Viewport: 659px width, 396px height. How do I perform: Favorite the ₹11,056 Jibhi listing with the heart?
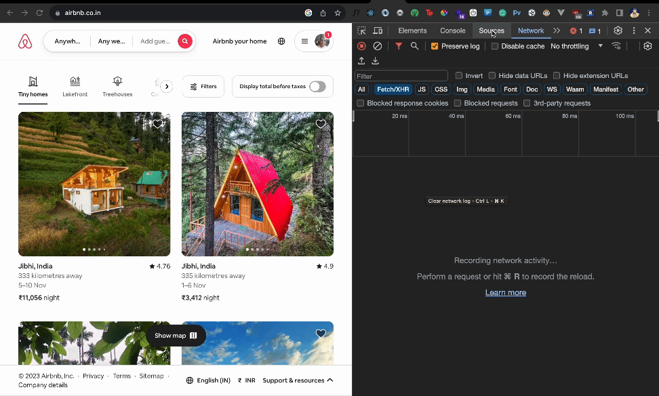(x=157, y=124)
